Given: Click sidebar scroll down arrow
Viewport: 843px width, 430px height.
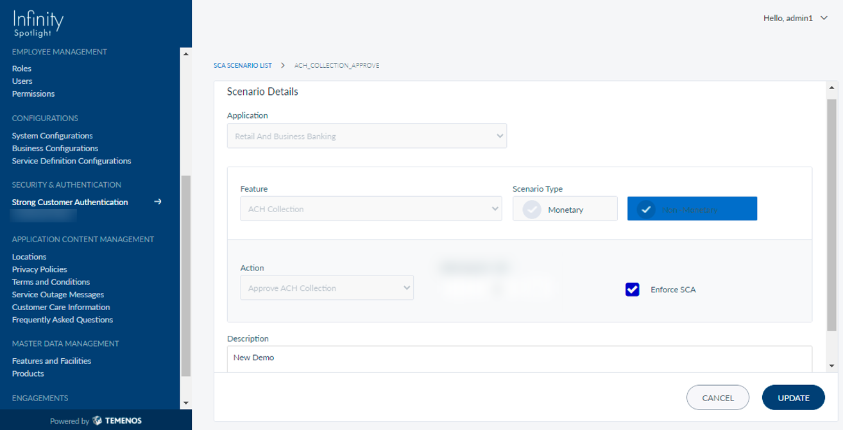Looking at the screenshot, I should pyautogui.click(x=186, y=402).
